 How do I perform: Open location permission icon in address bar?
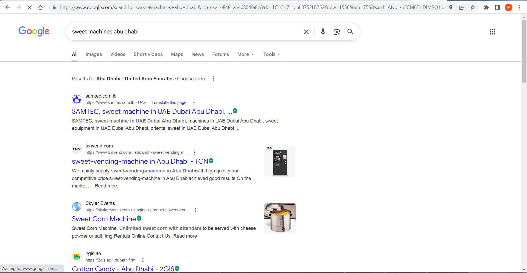[451, 7]
